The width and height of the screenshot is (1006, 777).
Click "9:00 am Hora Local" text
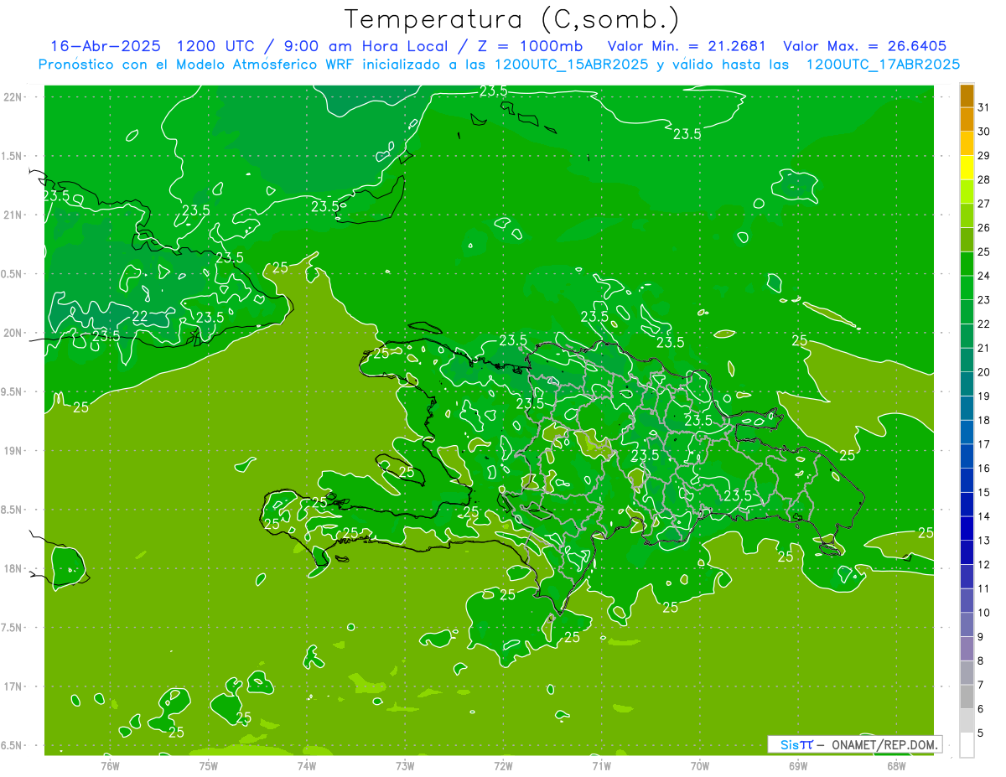click(x=366, y=46)
